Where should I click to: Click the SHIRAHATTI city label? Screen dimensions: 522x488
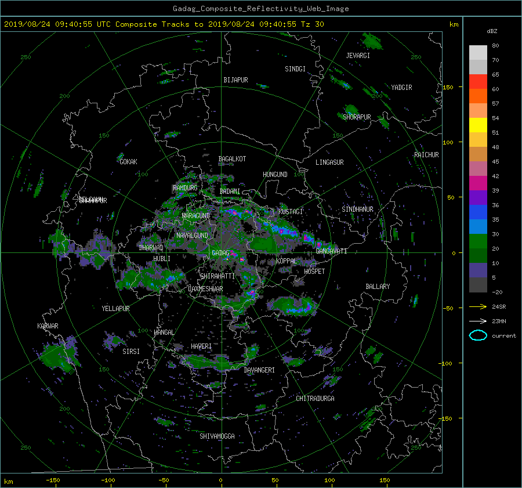(x=217, y=276)
